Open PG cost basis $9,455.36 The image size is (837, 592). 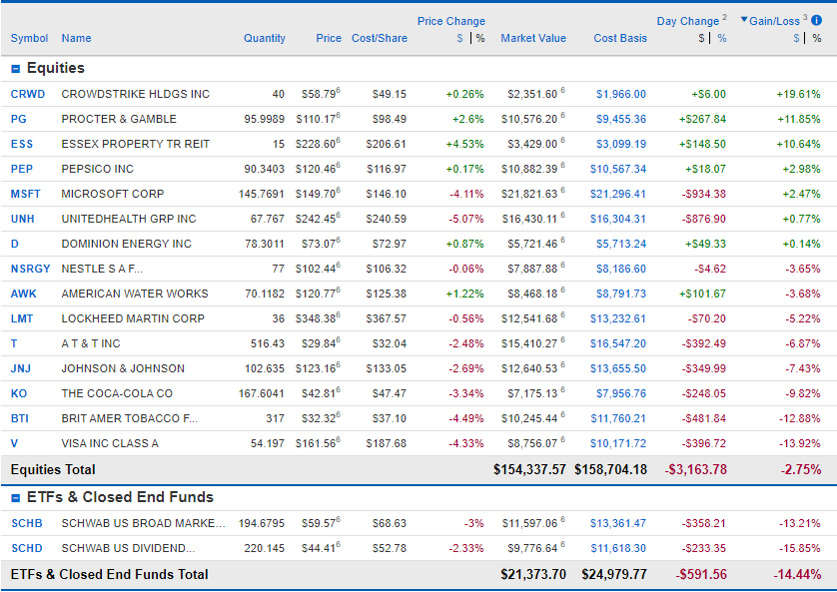coord(621,120)
